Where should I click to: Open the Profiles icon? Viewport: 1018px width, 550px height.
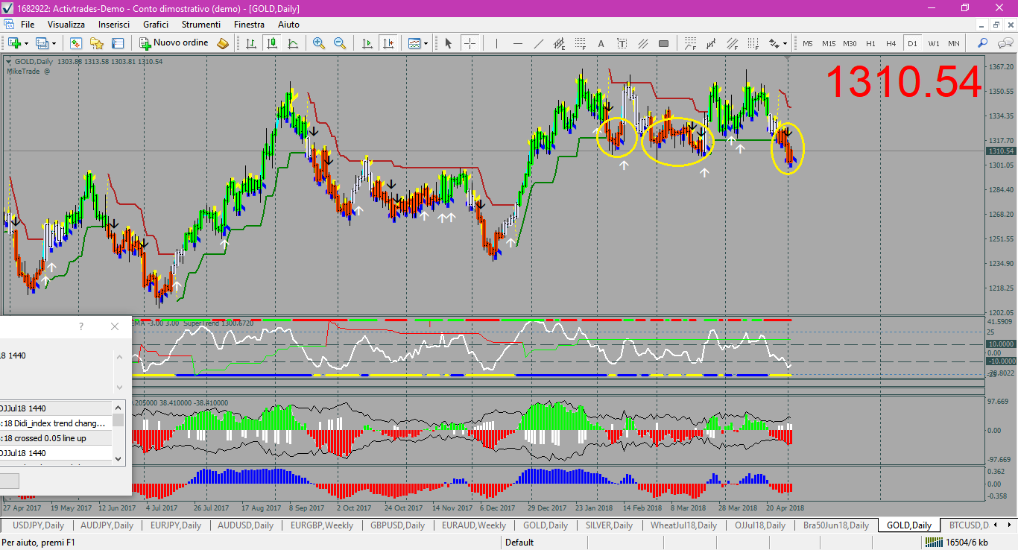tap(42, 43)
